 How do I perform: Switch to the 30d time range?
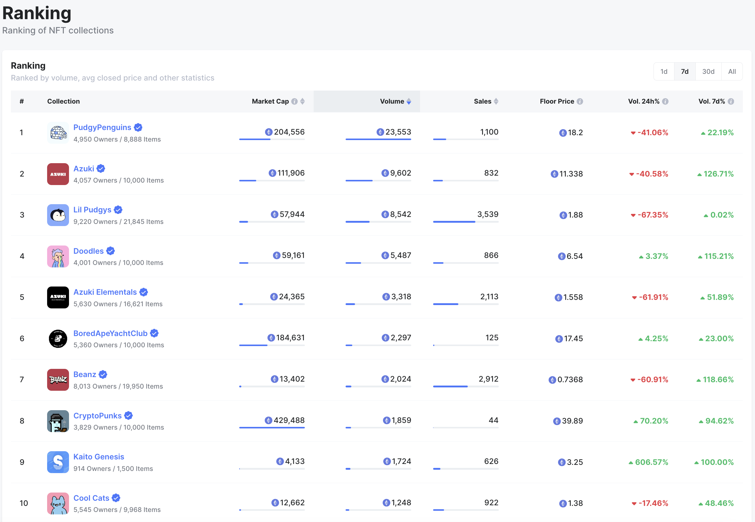708,71
